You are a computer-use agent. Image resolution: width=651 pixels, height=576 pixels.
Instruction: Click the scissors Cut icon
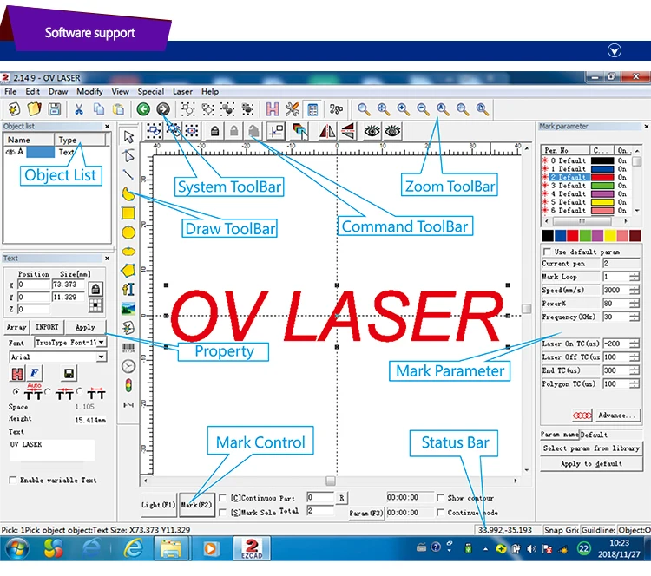coord(78,109)
